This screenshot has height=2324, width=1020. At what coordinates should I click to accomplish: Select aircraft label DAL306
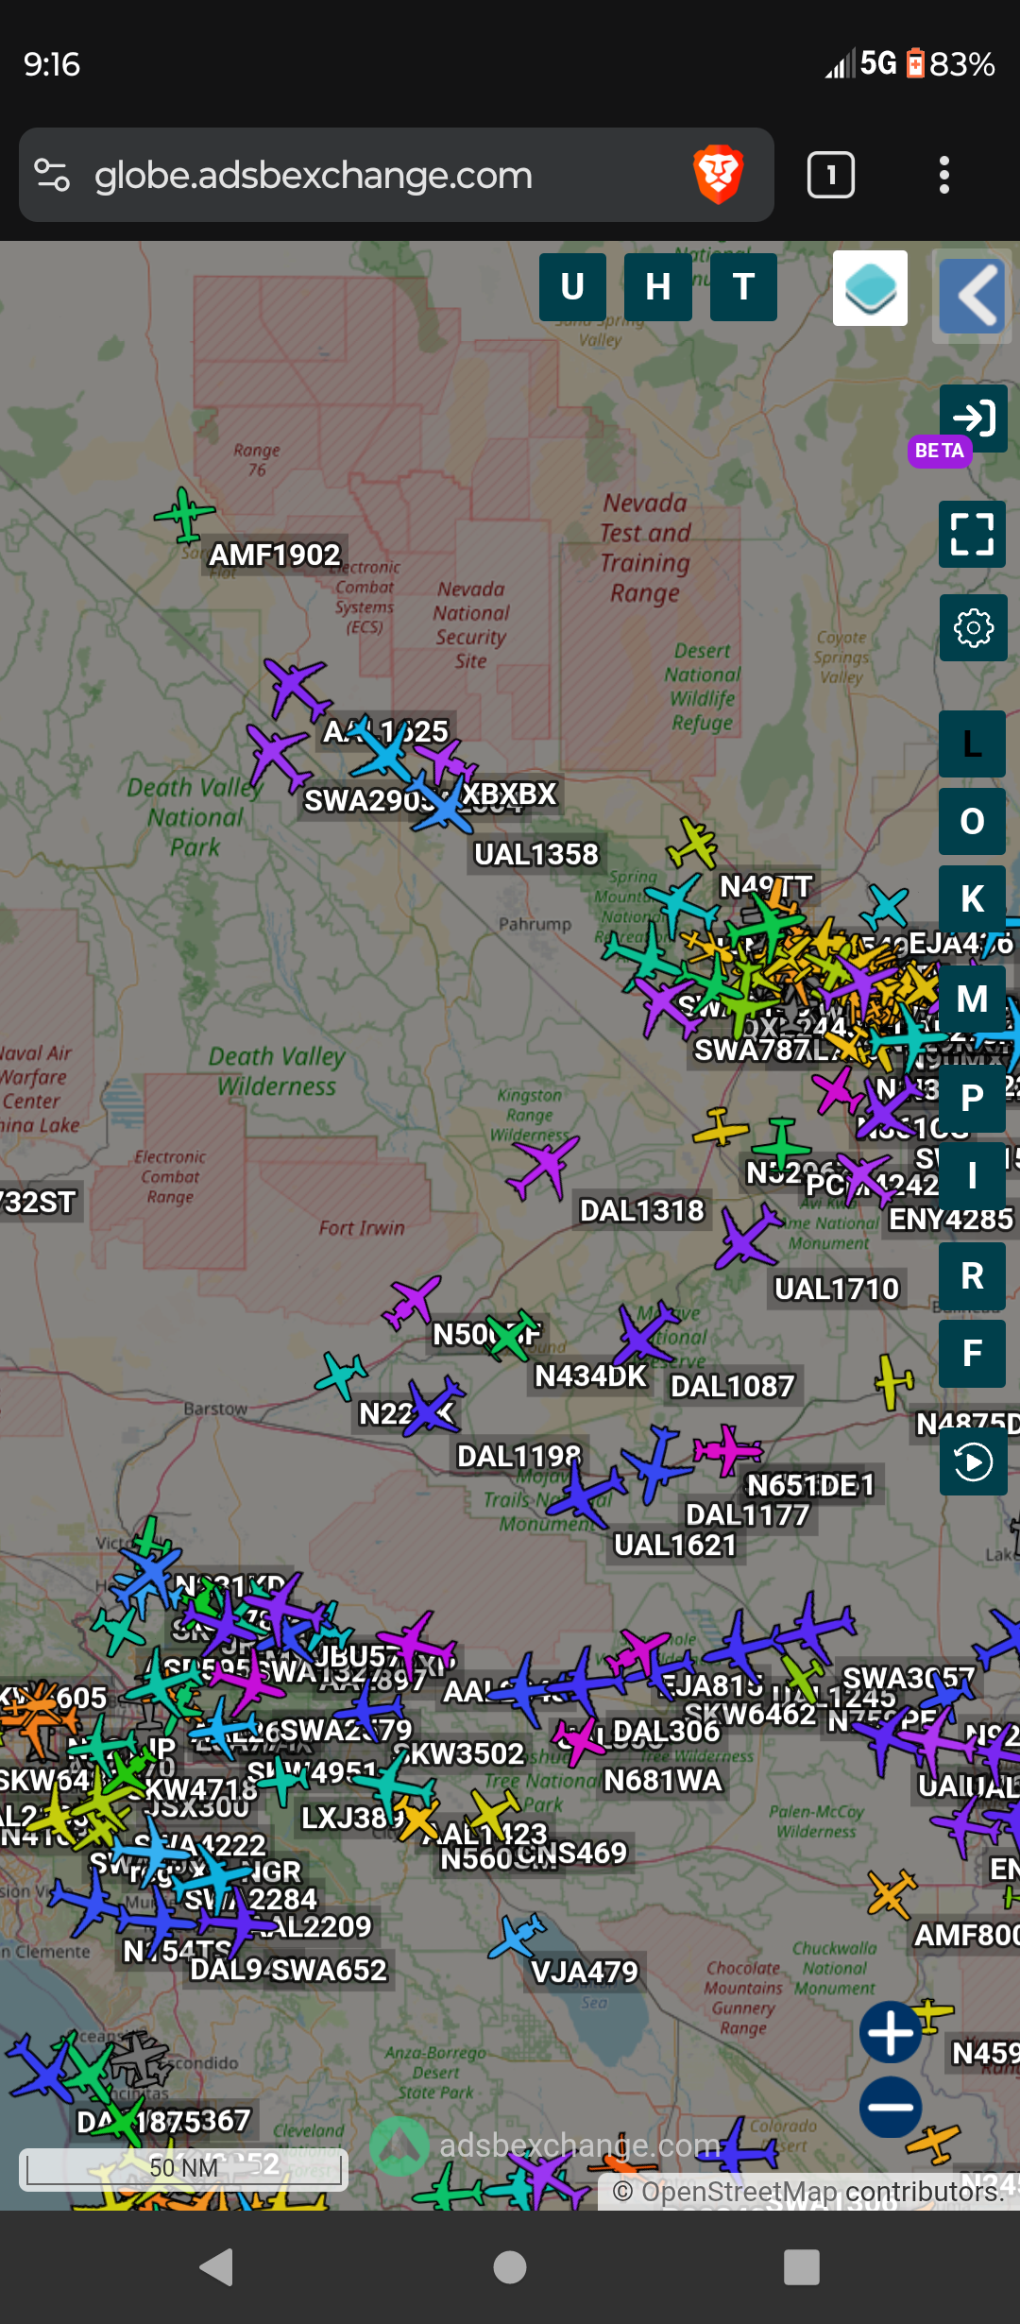667,1730
